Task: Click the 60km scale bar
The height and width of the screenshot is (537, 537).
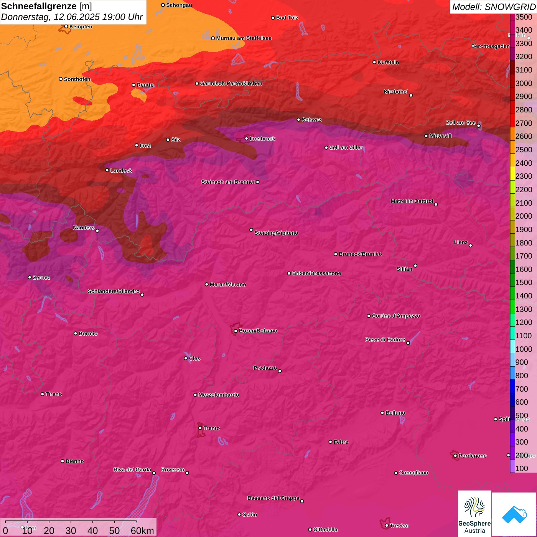Action: (79, 527)
